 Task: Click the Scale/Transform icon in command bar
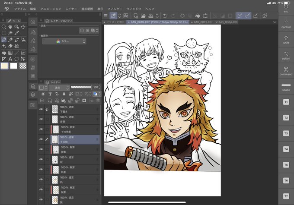pyautogui.click(x=205, y=16)
